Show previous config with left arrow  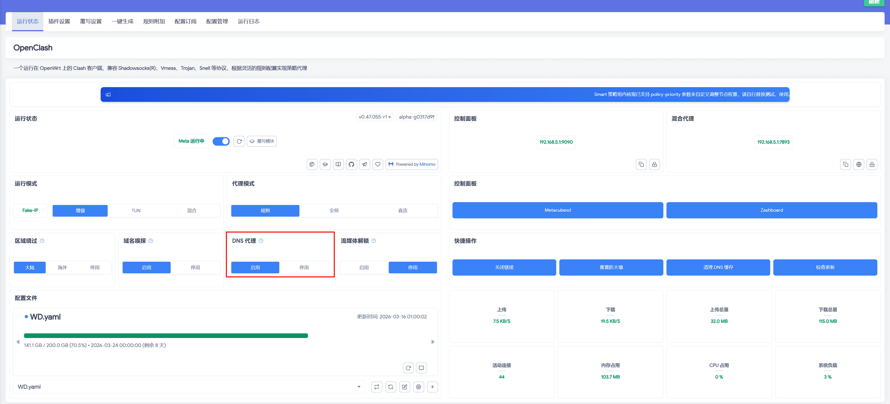pyautogui.click(x=18, y=342)
